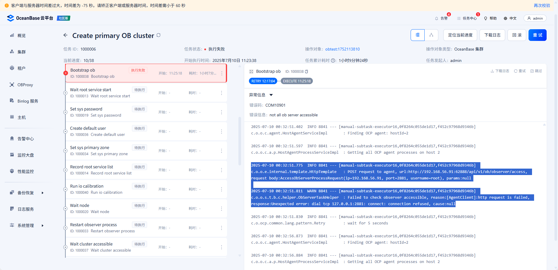Refresh the task with the reload icon
Viewport: 558px width, 270px height.
click(x=158, y=35)
